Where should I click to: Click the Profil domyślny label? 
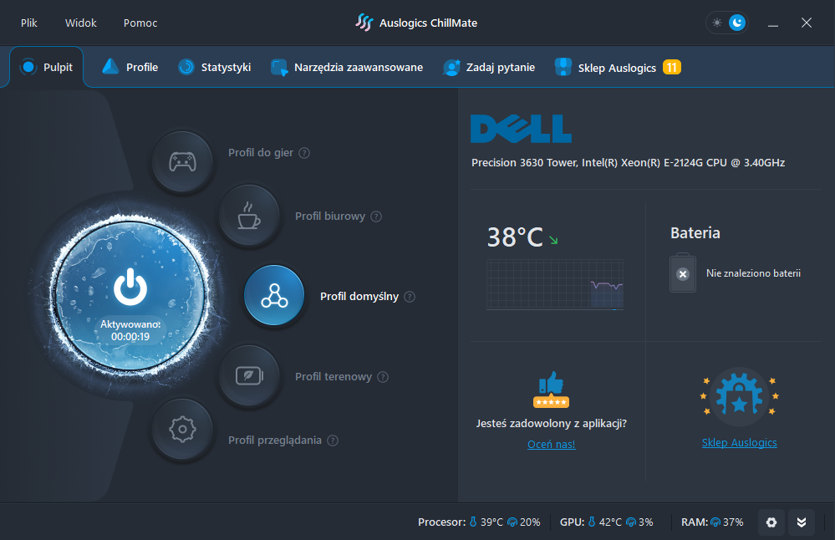point(359,297)
